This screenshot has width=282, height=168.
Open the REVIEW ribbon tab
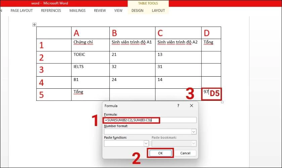click(x=100, y=11)
